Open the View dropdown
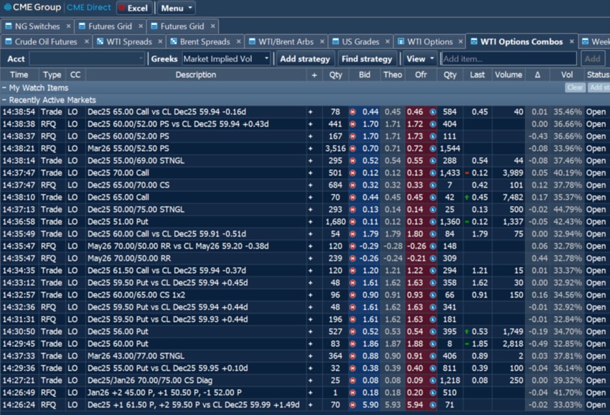 pos(420,59)
